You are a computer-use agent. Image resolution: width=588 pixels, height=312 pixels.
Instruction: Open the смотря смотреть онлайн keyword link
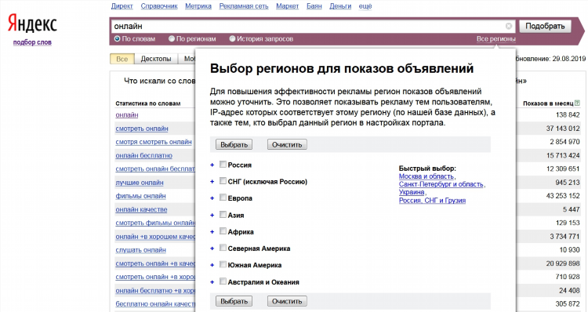[x=154, y=142]
